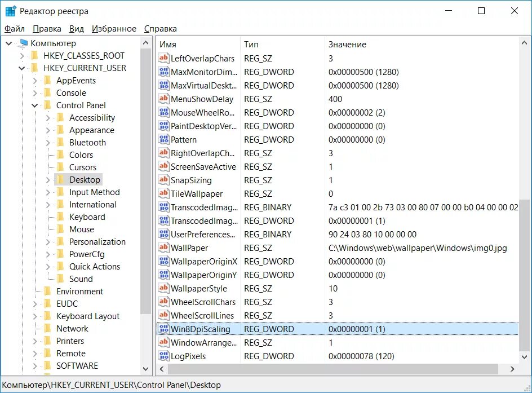This screenshot has width=532, height=393.
Task: Click the WallpaperOriginX DWORD icon
Action: (164, 261)
